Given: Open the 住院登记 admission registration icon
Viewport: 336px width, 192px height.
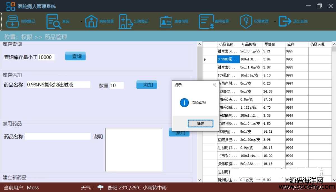Looking at the screenshot, I should click(x=13, y=22).
